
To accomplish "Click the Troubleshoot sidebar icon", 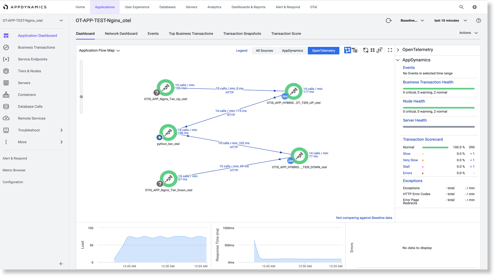I will coord(6,130).
